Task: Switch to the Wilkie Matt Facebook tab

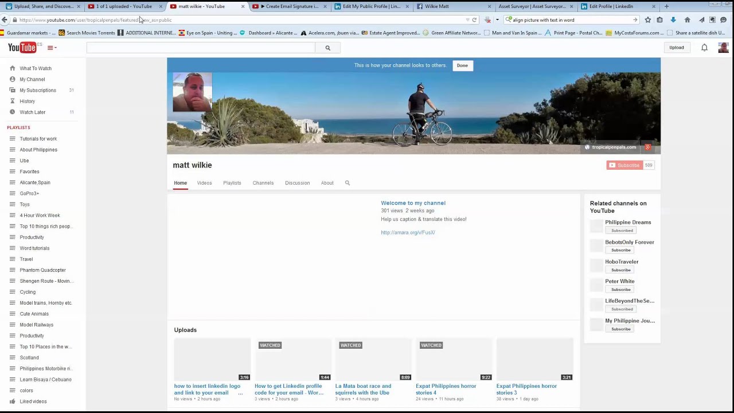Action: coord(452,6)
